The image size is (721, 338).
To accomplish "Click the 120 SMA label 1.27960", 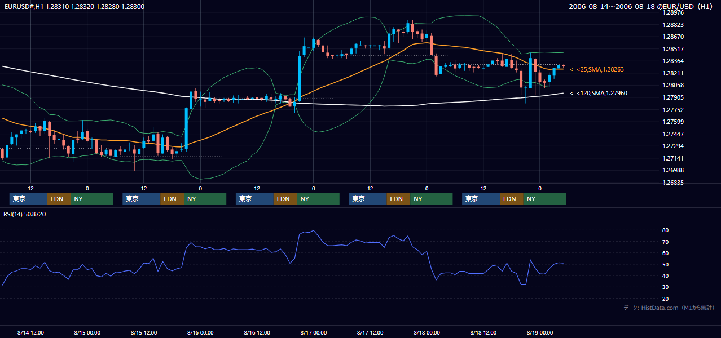I will click(x=599, y=93).
